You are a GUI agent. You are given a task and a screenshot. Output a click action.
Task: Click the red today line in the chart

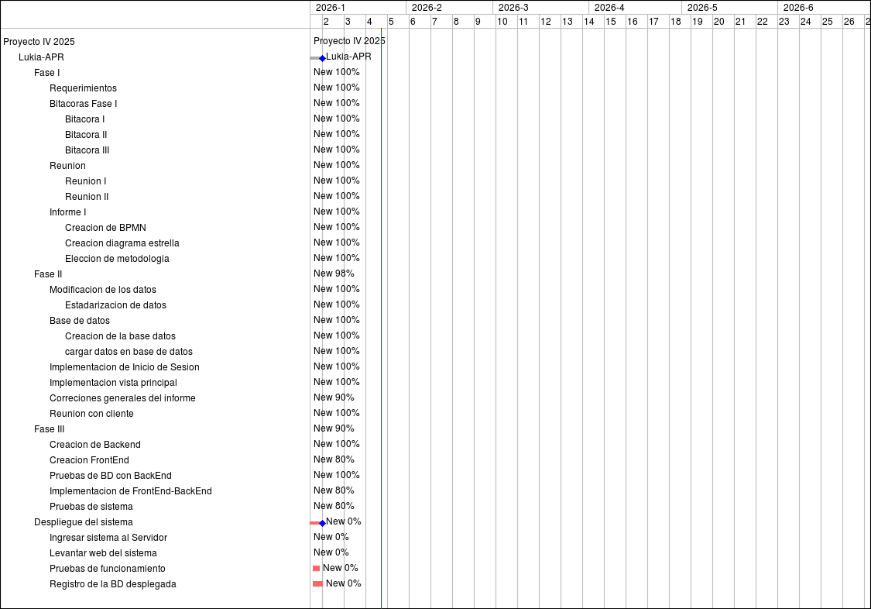click(381, 310)
